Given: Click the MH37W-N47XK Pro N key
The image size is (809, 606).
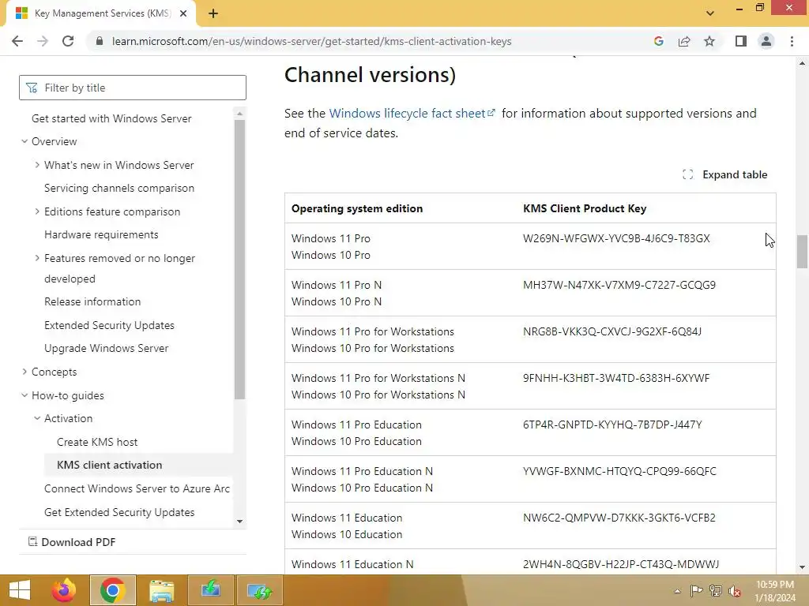Looking at the screenshot, I should [619, 285].
